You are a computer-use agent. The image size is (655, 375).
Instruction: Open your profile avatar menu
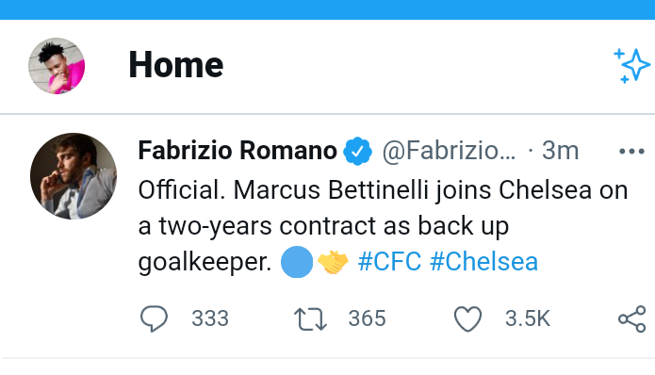(x=57, y=66)
